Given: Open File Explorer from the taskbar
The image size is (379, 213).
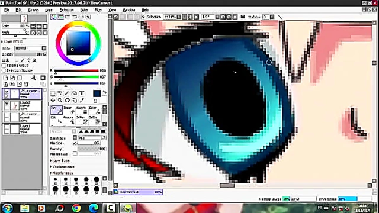Looking at the screenshot, I should click(25, 208).
